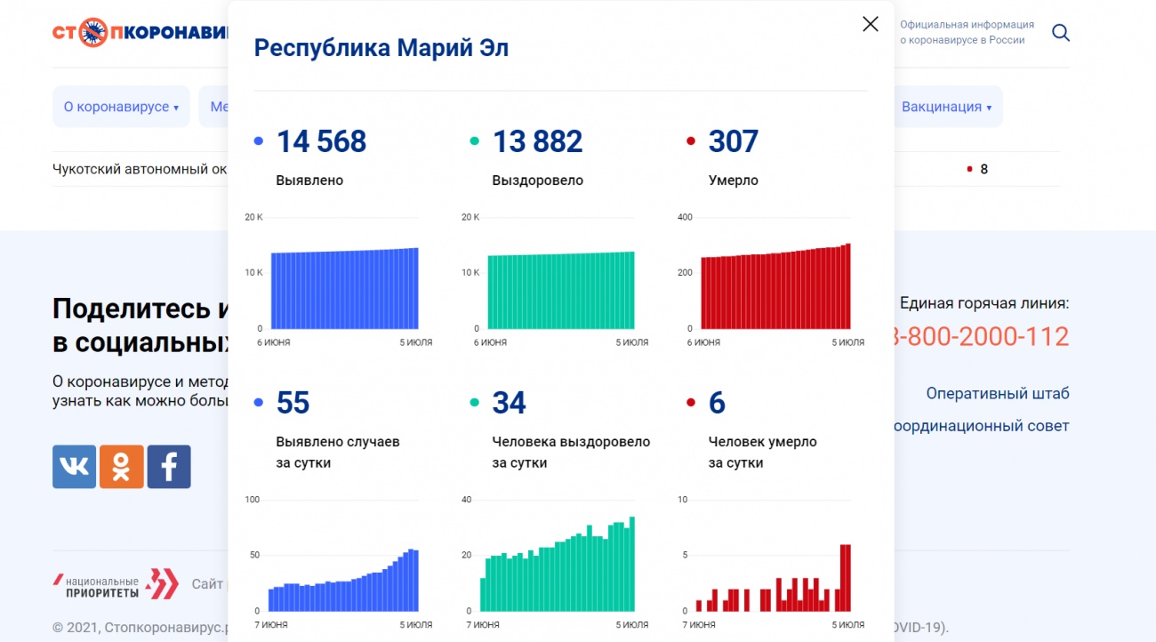Click the daily detected cases chart
This screenshot has height=642, width=1156.
click(343, 578)
